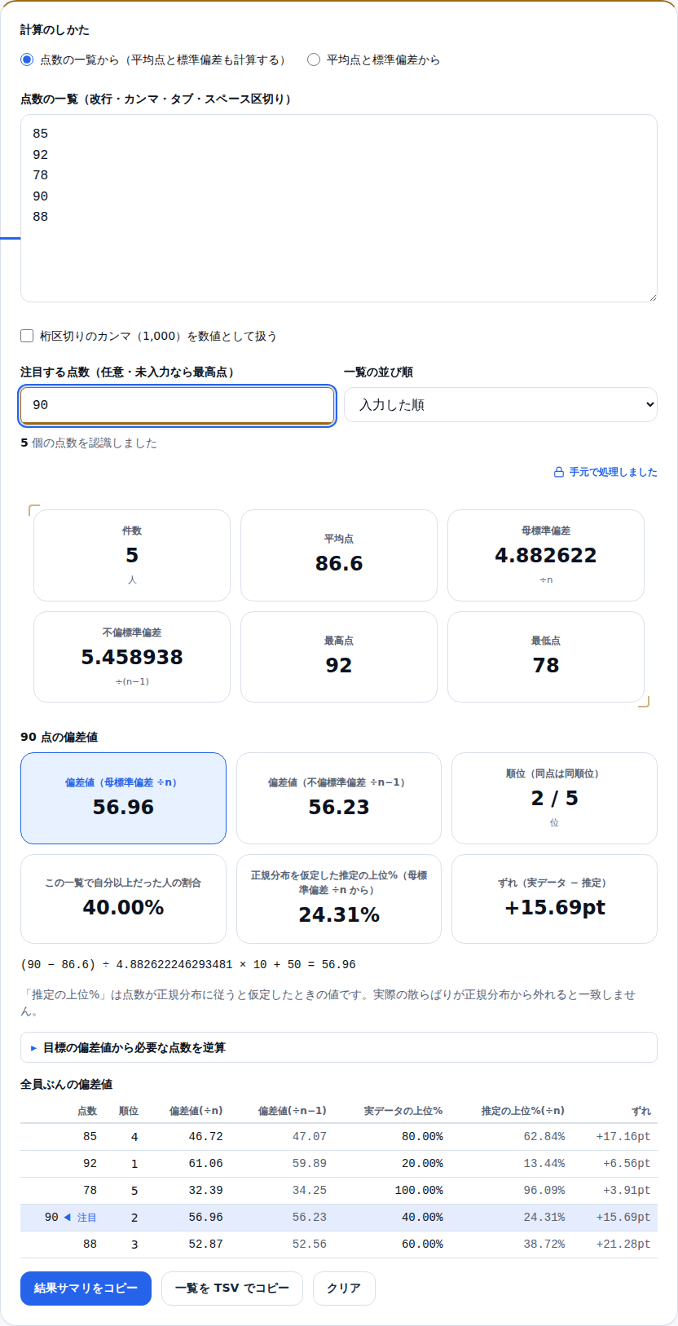Click the クリア button

(x=344, y=1289)
